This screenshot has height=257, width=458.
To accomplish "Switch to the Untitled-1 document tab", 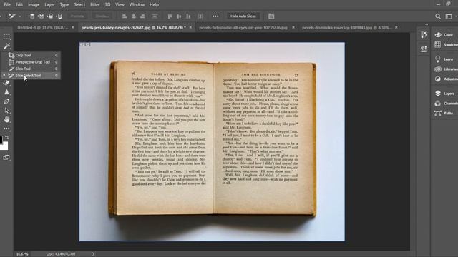I will coord(43,27).
